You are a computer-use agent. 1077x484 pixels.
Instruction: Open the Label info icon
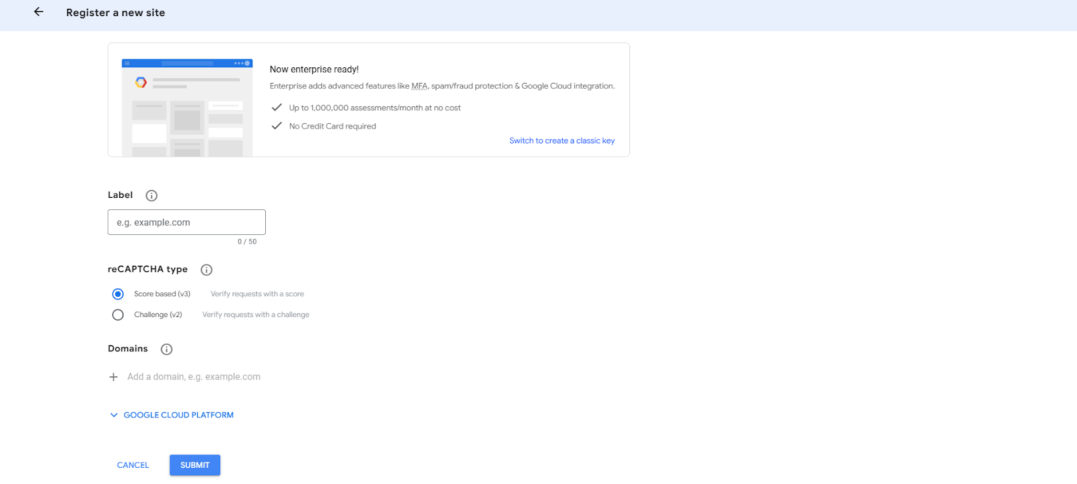point(151,196)
